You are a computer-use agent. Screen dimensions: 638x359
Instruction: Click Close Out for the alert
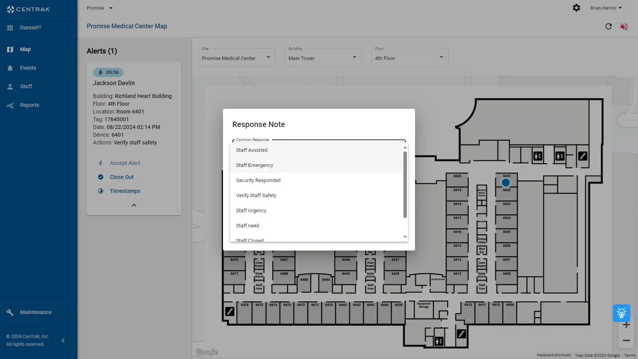[122, 177]
